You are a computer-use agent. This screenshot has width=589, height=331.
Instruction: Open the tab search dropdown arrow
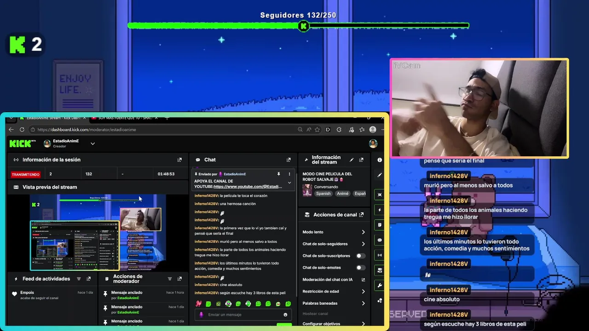pyautogui.click(x=11, y=118)
